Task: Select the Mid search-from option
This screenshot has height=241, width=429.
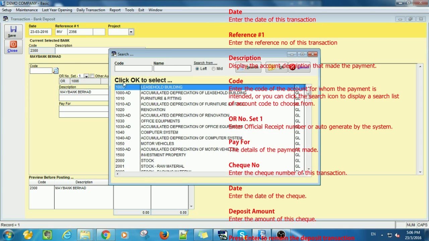Action: click(x=213, y=69)
